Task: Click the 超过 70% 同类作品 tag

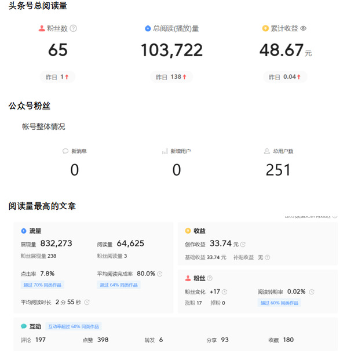Action: [42, 285]
